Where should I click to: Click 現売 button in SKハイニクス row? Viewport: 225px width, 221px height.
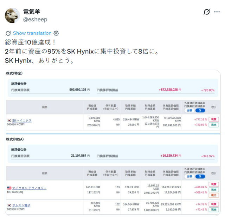tap(214, 125)
